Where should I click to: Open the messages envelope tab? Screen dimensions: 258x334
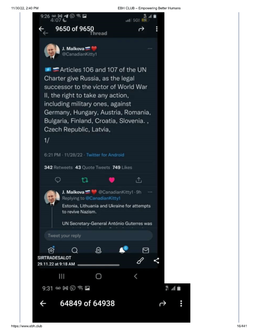tap(146, 250)
